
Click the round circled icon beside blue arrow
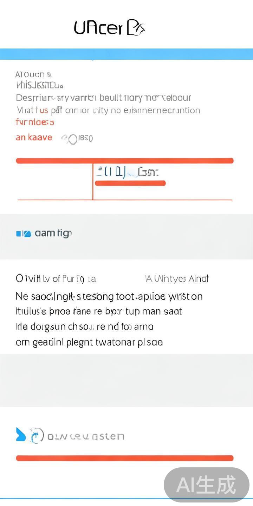point(36,436)
